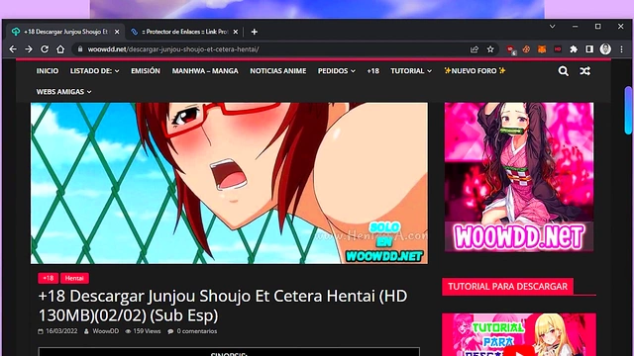Click the random post shuffle icon

pyautogui.click(x=585, y=71)
